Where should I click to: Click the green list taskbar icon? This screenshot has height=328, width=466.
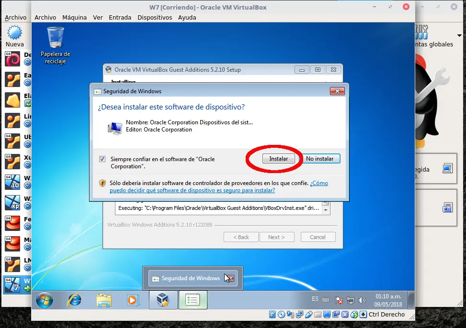point(193,300)
